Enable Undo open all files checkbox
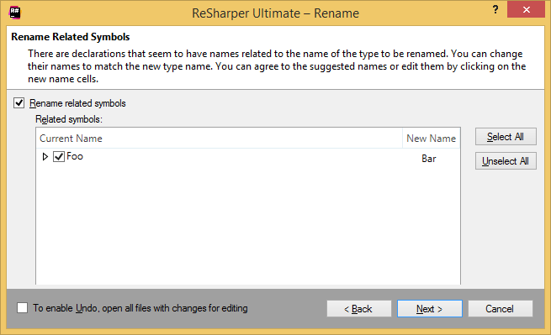 click(22, 308)
